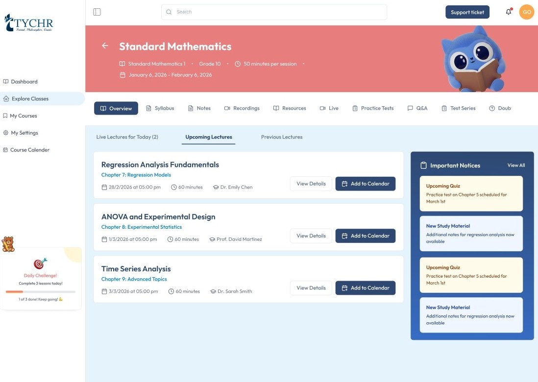Add ANOVA and Experimental Design to calendar
Image resolution: width=538 pixels, height=382 pixels.
pyautogui.click(x=365, y=236)
